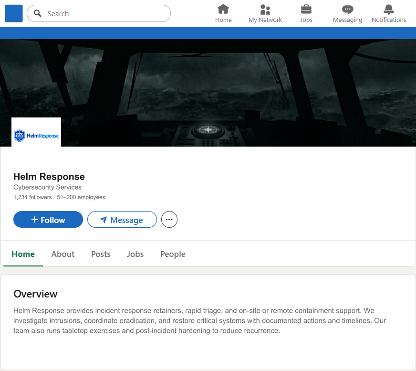Open the three-dots more options button

click(x=169, y=219)
